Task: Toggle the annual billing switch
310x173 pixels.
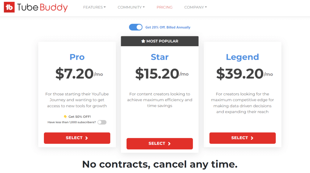Action: click(x=136, y=27)
